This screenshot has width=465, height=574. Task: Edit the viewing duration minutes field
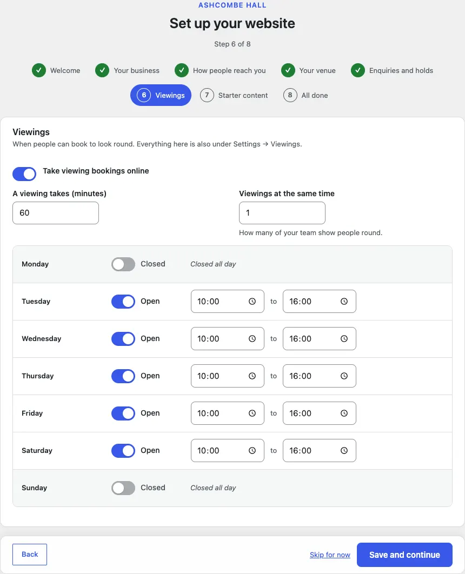tap(56, 213)
